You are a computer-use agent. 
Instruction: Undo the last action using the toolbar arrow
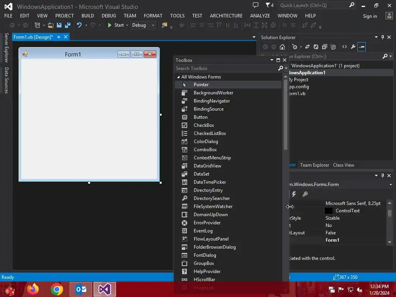[79, 25]
